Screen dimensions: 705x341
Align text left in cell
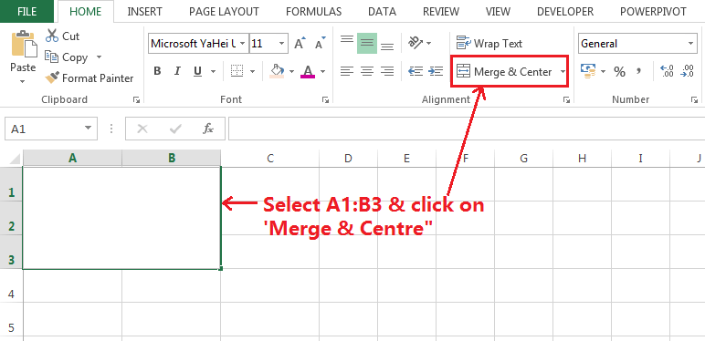coord(347,71)
